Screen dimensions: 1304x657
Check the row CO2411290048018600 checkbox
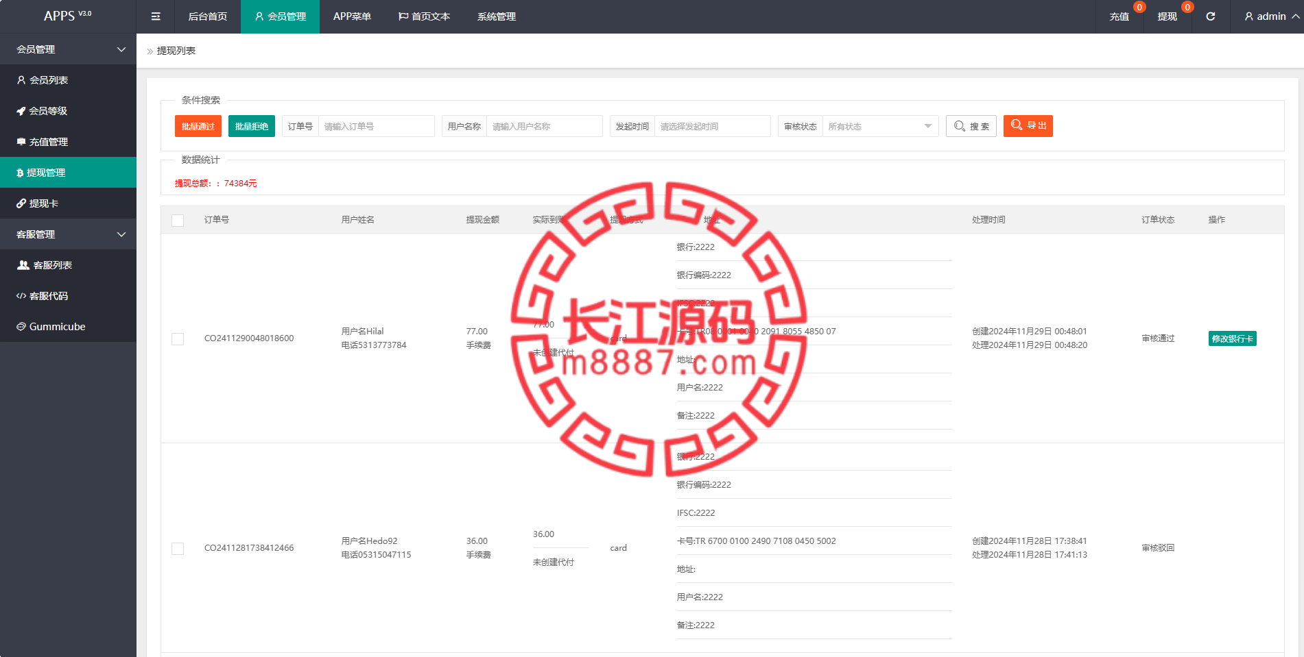[x=178, y=339]
